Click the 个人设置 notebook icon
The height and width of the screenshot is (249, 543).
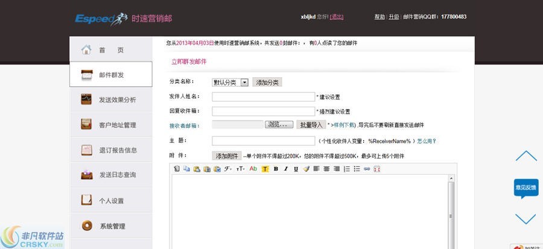pos(86,200)
